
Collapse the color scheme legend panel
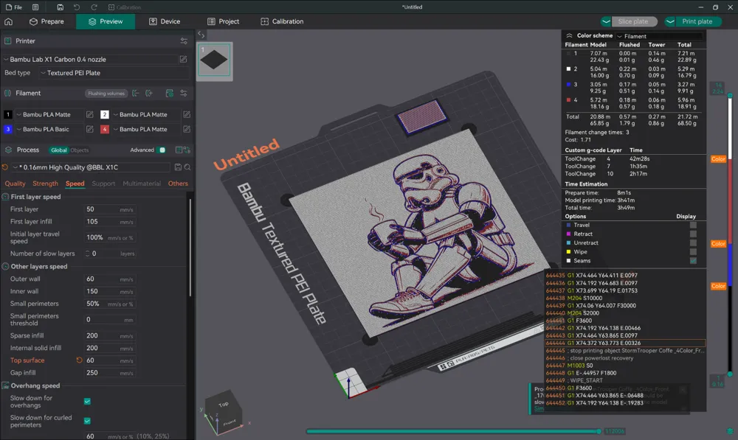(x=569, y=35)
